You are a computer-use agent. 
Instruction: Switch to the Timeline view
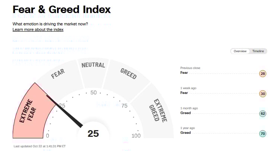pos(258,51)
